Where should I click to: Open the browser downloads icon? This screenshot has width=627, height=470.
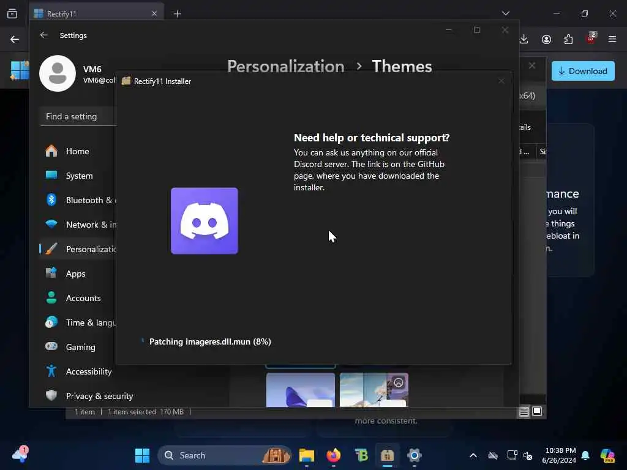[524, 39]
